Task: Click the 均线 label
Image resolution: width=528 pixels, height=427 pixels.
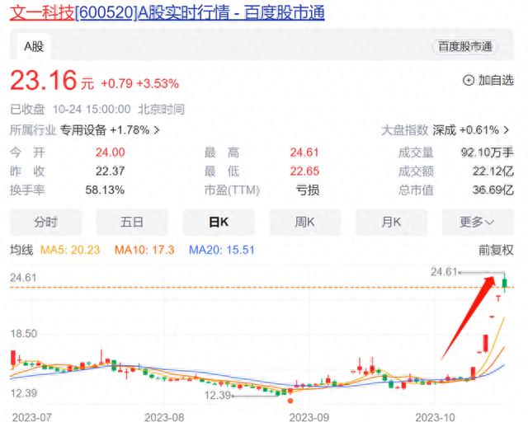Action: [21, 250]
